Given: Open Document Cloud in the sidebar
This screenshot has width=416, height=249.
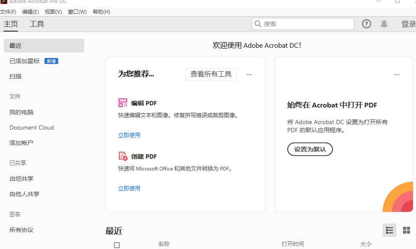Looking at the screenshot, I should tap(32, 127).
